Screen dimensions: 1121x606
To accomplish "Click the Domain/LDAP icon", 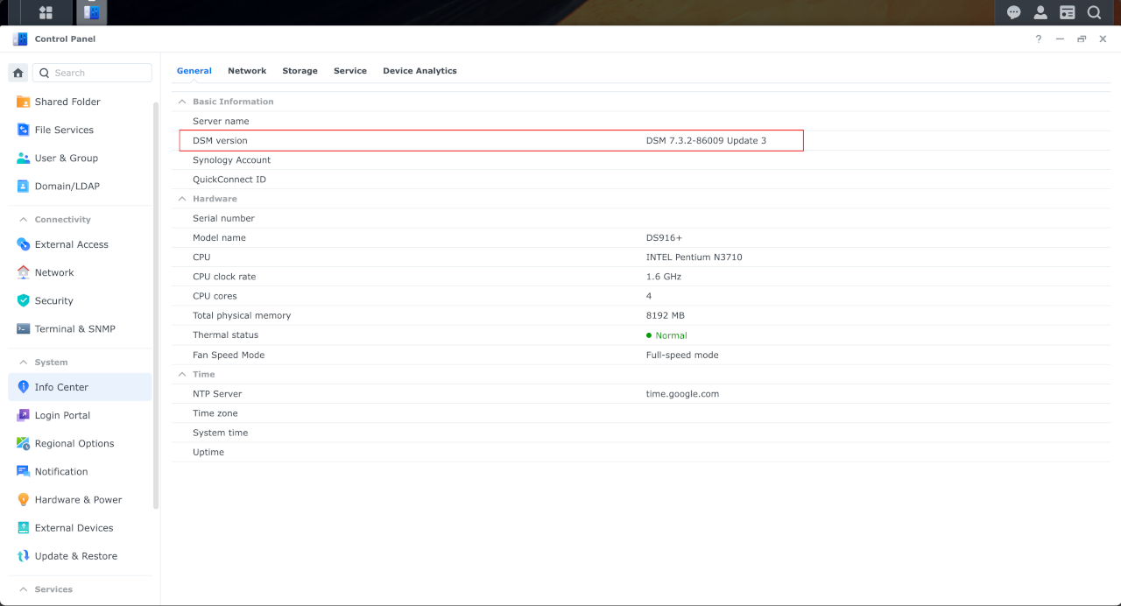I will 24,186.
